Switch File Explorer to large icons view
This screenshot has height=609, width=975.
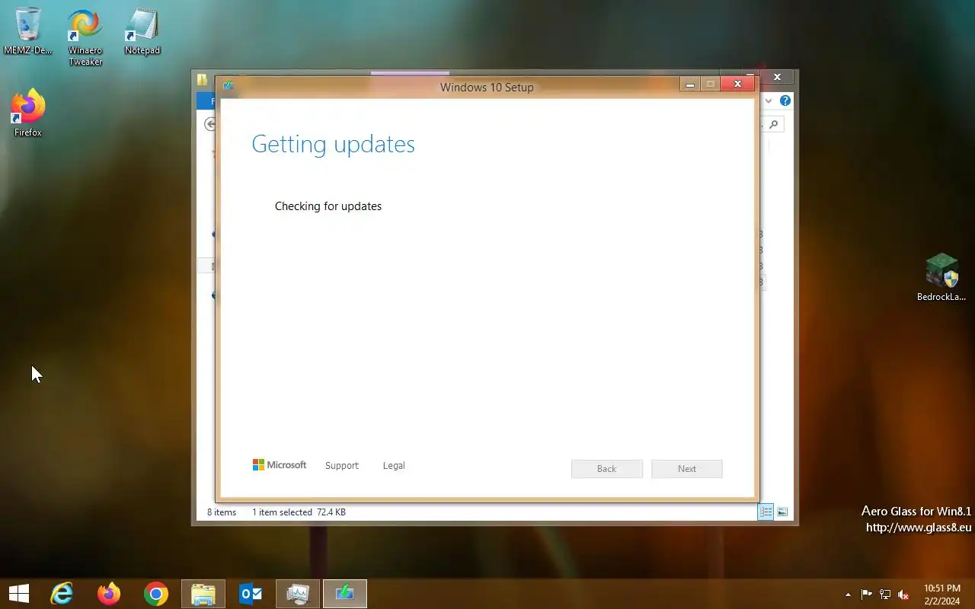click(782, 512)
